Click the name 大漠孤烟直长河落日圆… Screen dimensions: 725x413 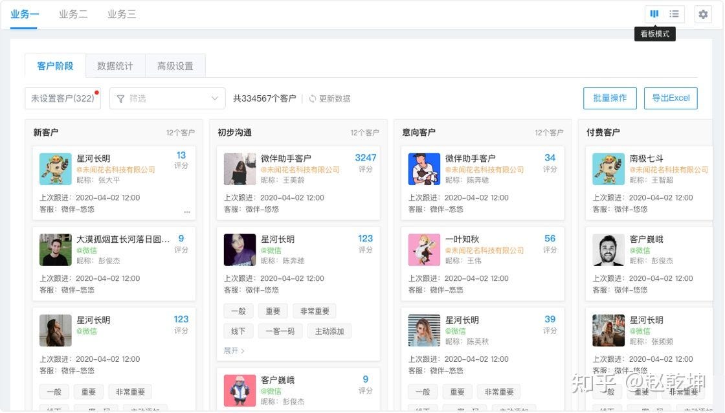123,239
